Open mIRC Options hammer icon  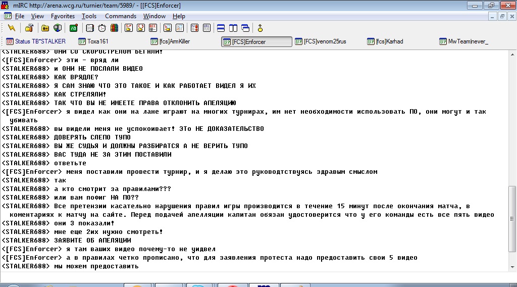click(x=29, y=28)
